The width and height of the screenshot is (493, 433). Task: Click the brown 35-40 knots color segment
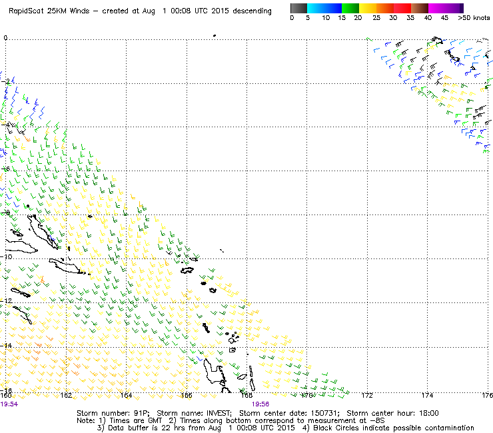420,8
